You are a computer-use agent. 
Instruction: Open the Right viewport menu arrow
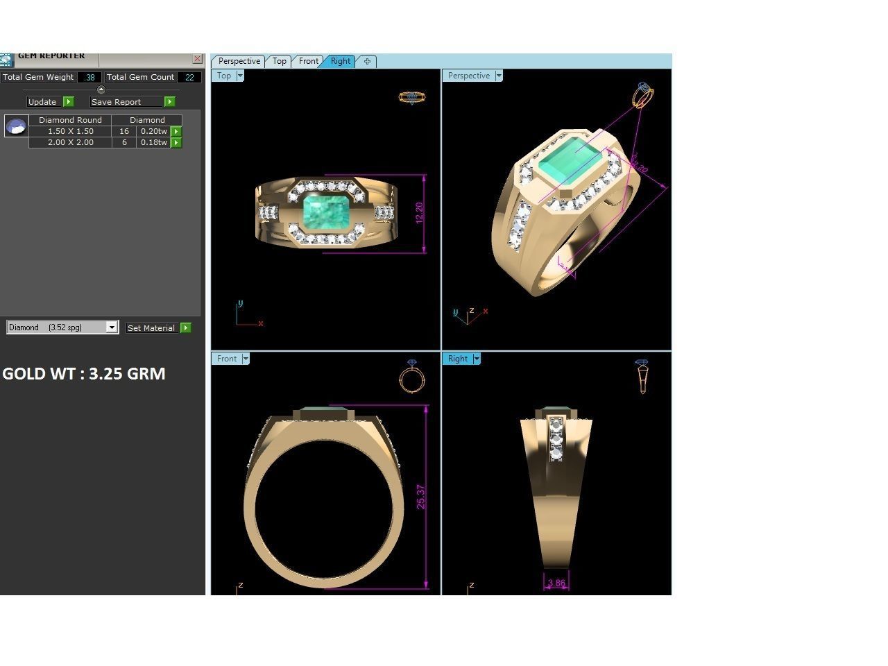[477, 359]
